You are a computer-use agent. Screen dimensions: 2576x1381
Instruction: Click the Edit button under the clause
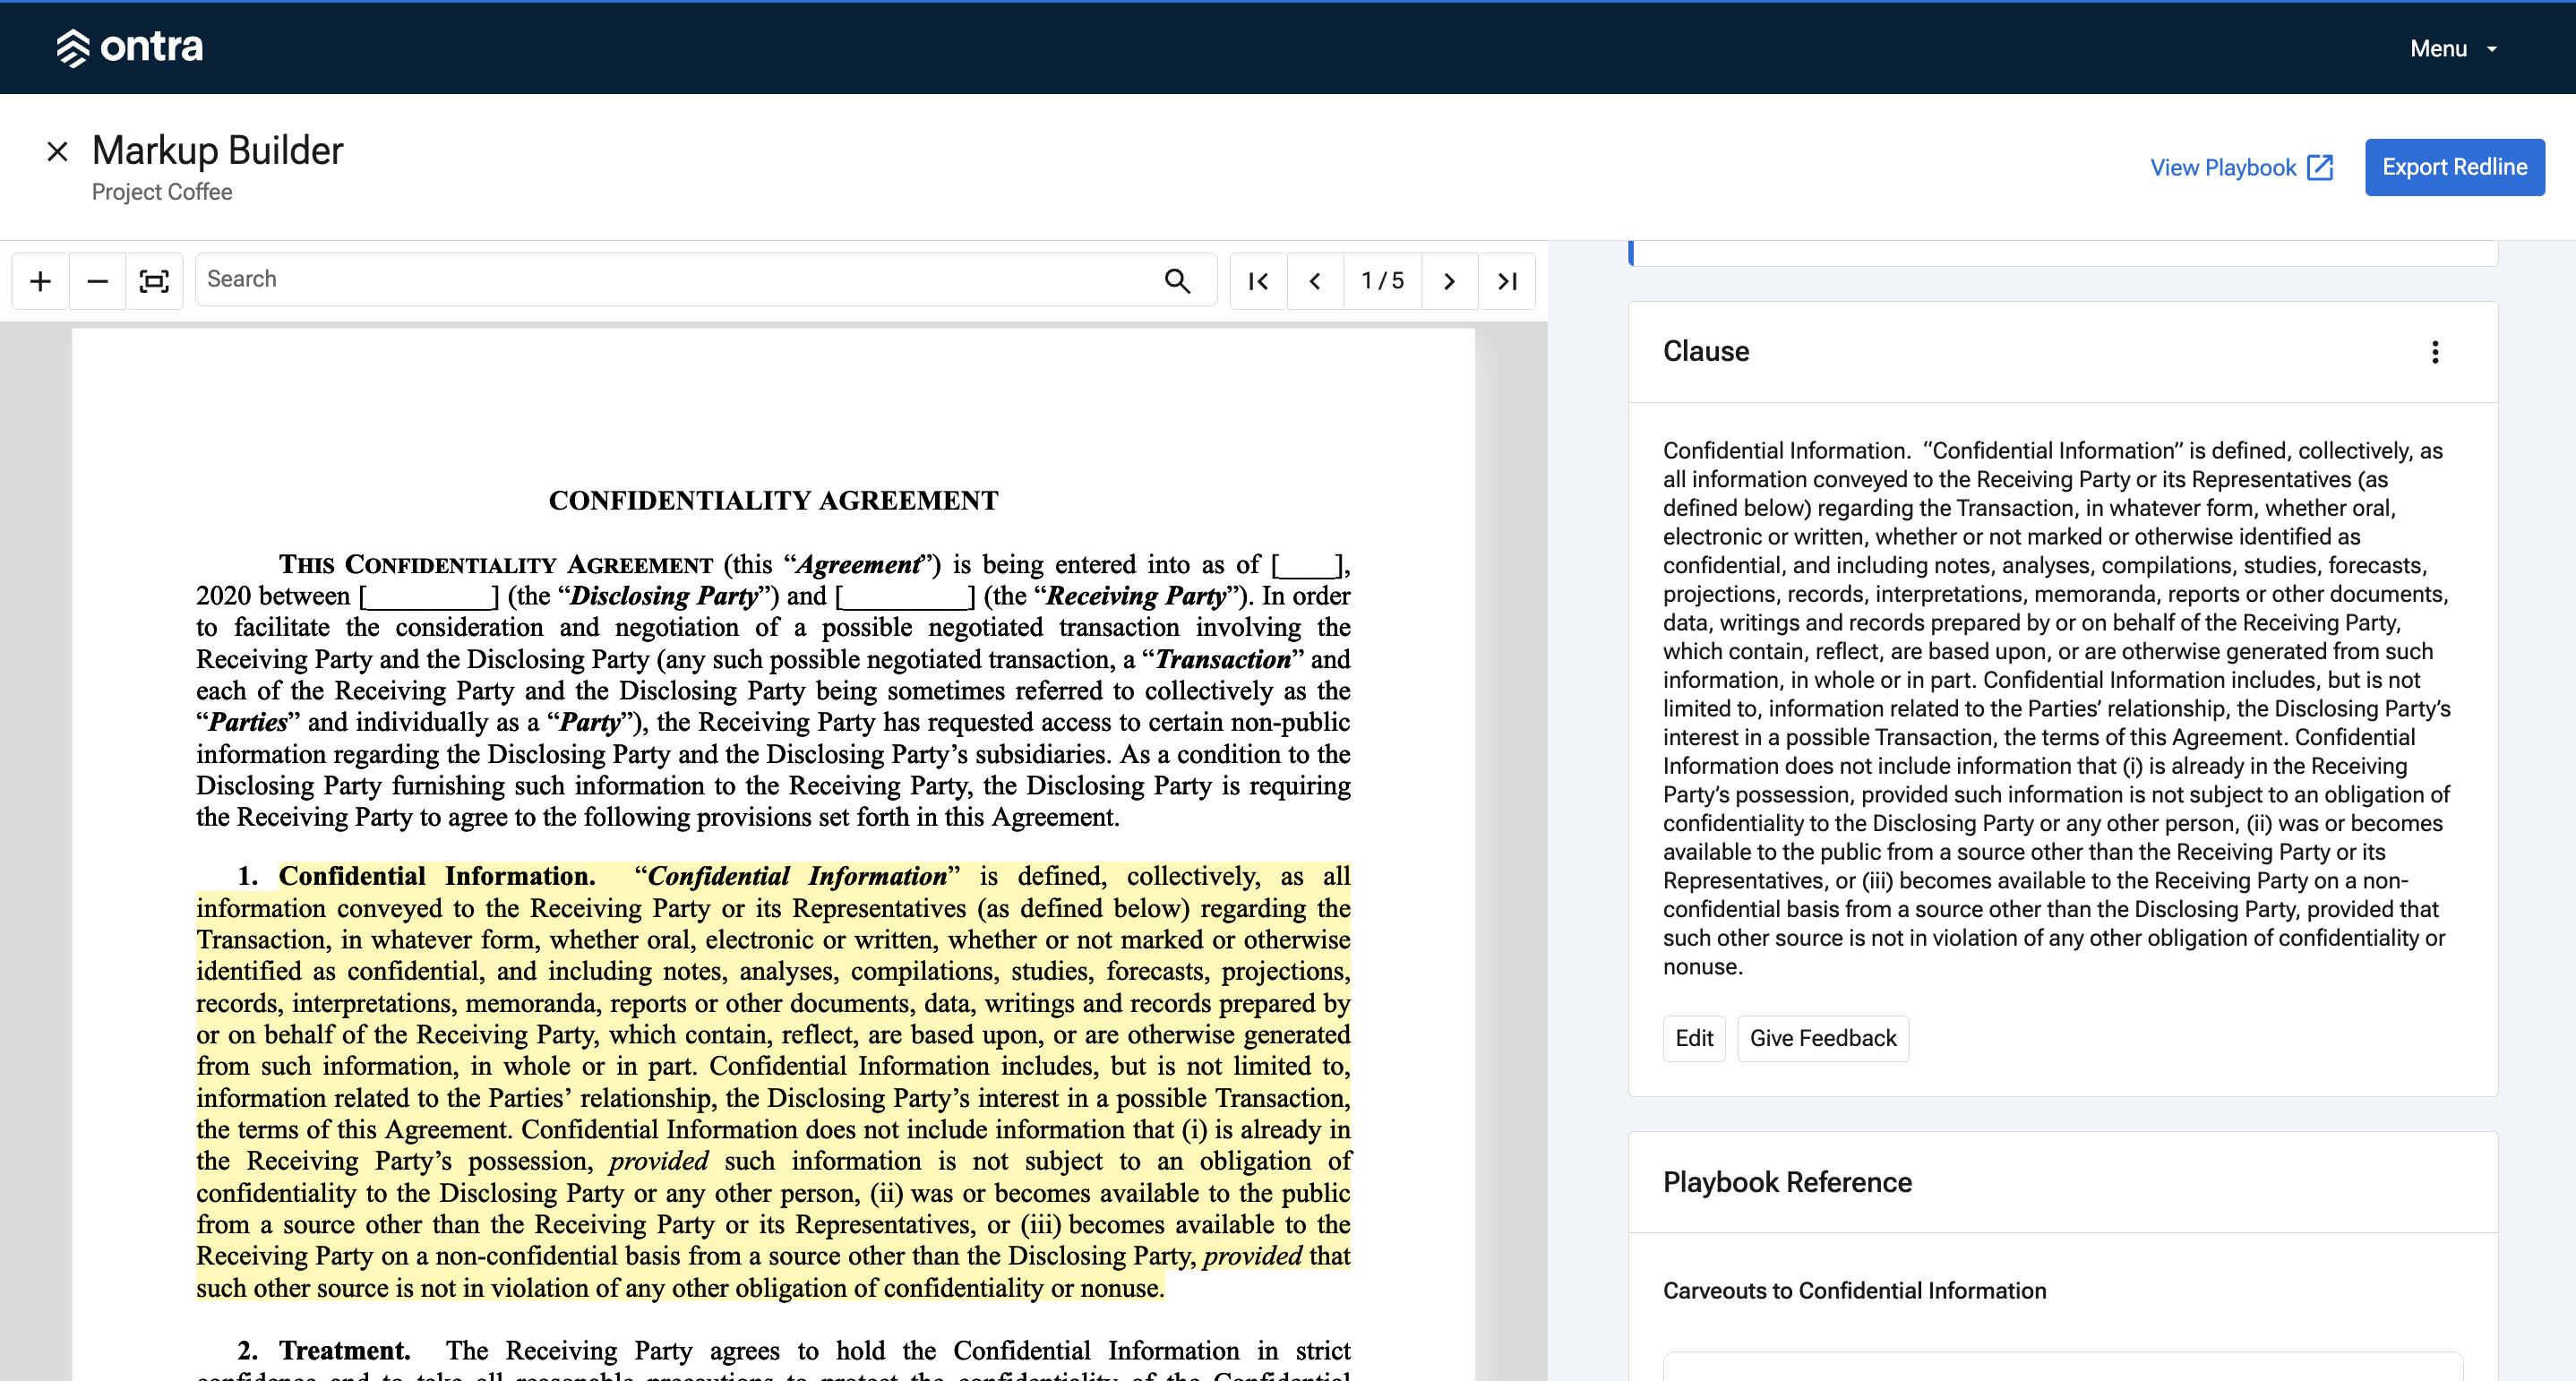coord(1694,1038)
